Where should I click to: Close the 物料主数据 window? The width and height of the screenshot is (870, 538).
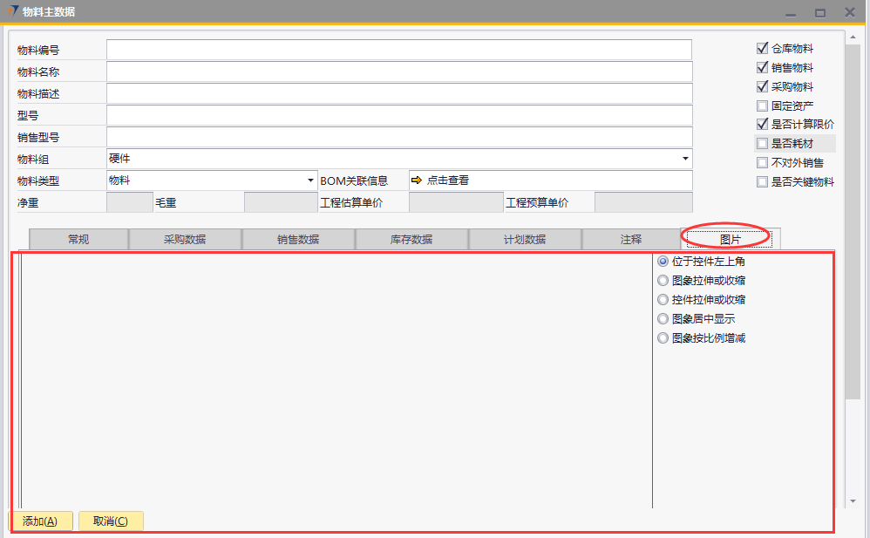(849, 12)
